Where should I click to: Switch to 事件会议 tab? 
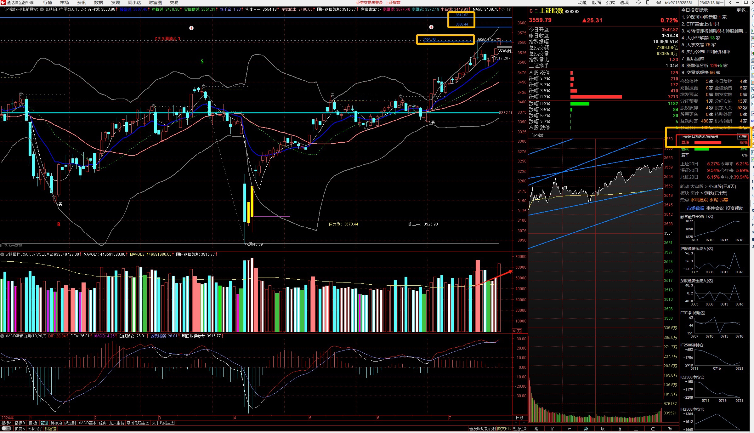[715, 208]
